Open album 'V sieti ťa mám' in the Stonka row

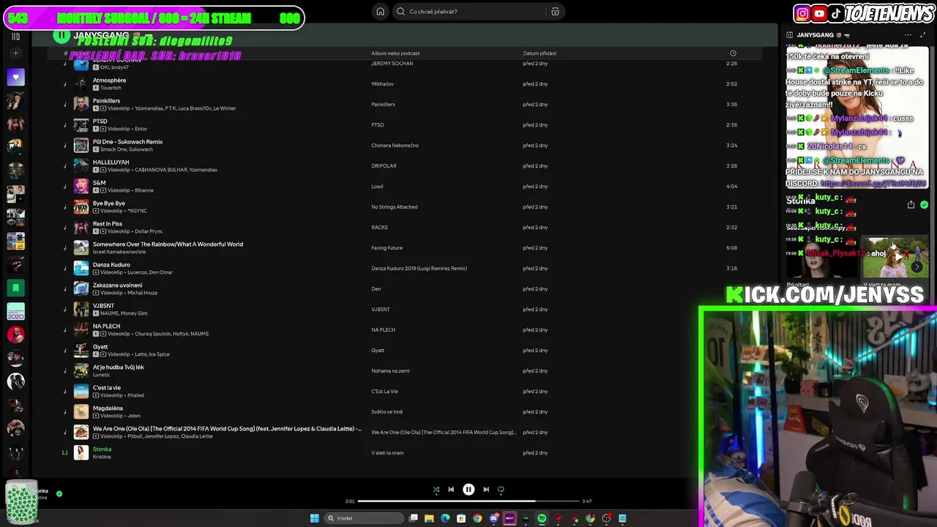click(x=387, y=453)
